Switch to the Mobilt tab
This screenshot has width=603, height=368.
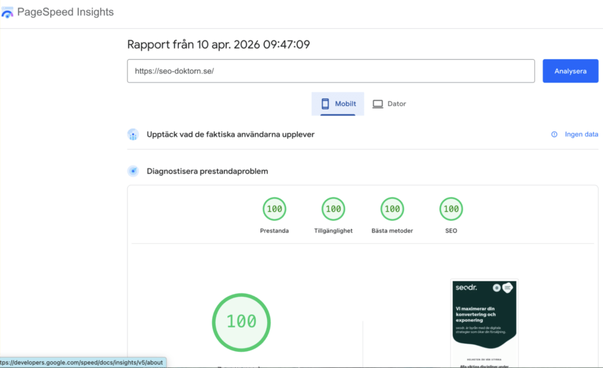click(x=338, y=104)
